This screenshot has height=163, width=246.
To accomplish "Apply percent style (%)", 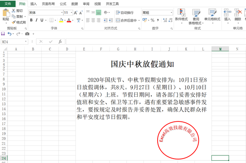I will (x=152, y=20).
